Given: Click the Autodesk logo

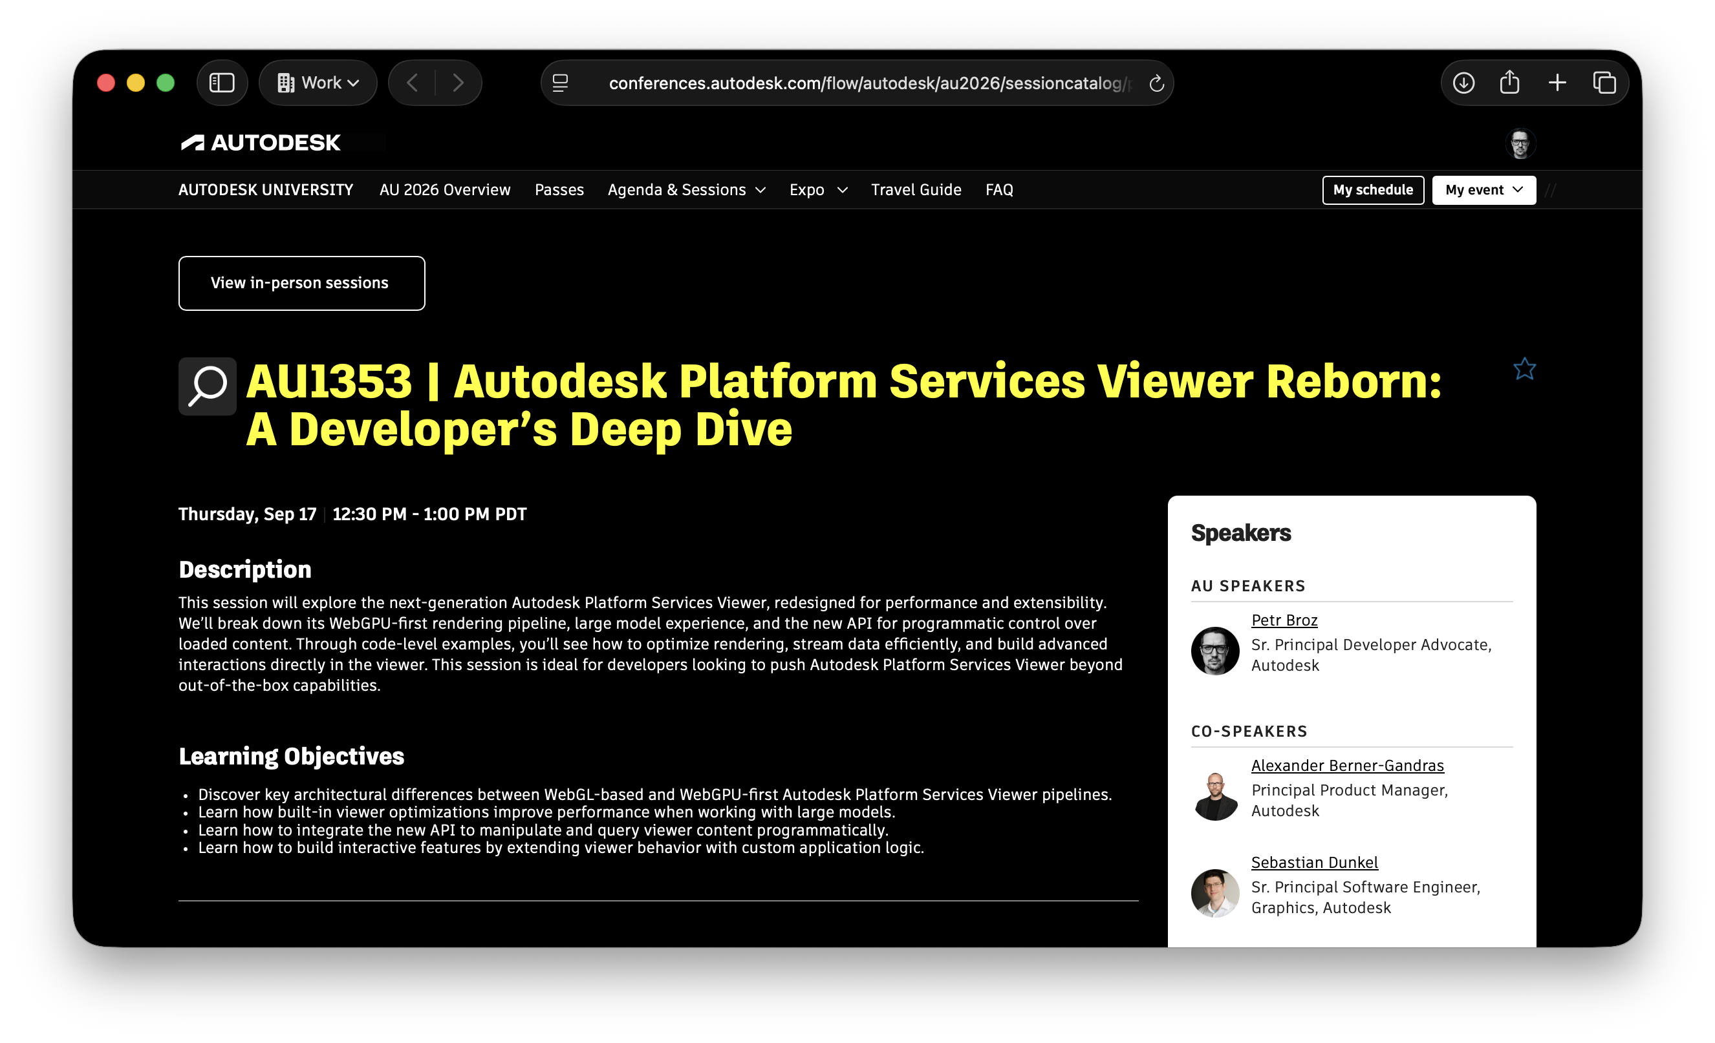Looking at the screenshot, I should point(261,143).
